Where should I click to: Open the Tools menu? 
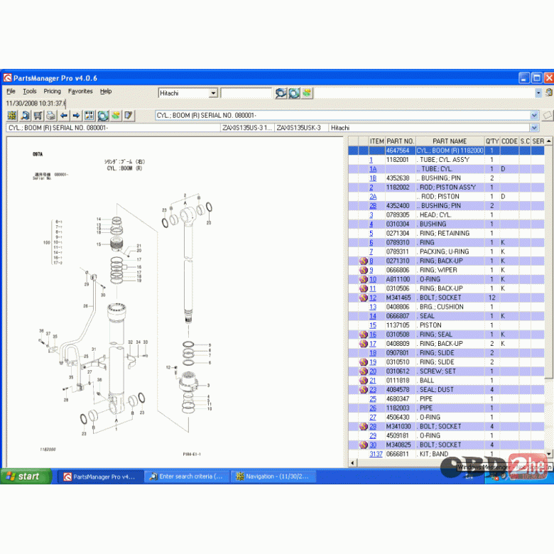click(x=30, y=92)
